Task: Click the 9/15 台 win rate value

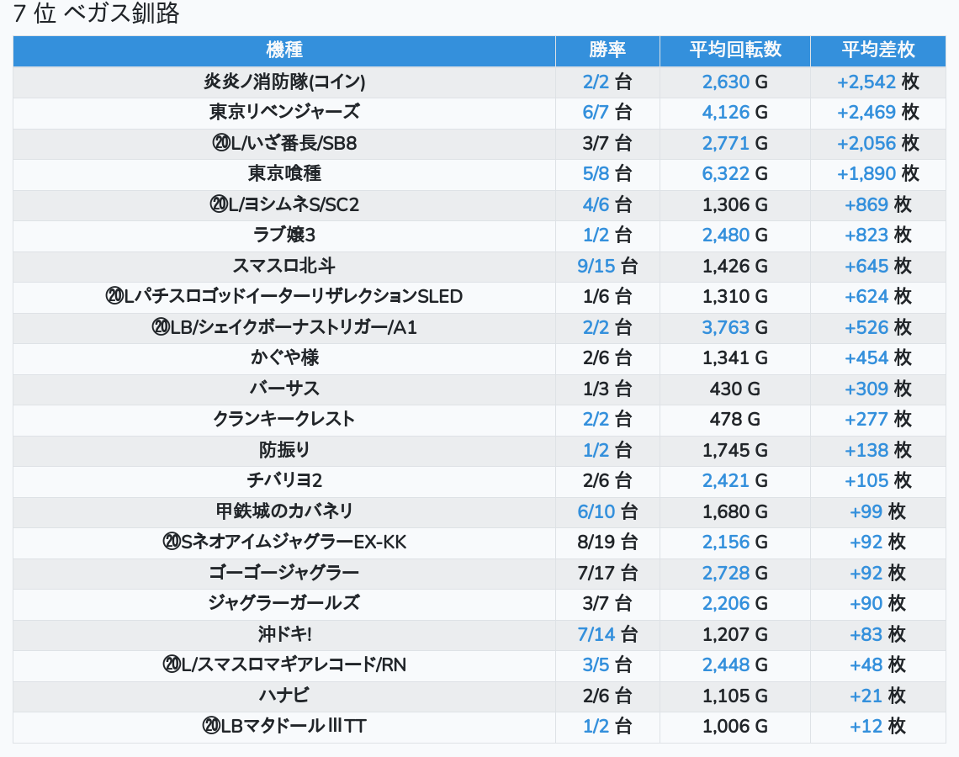Action: pyautogui.click(x=607, y=266)
